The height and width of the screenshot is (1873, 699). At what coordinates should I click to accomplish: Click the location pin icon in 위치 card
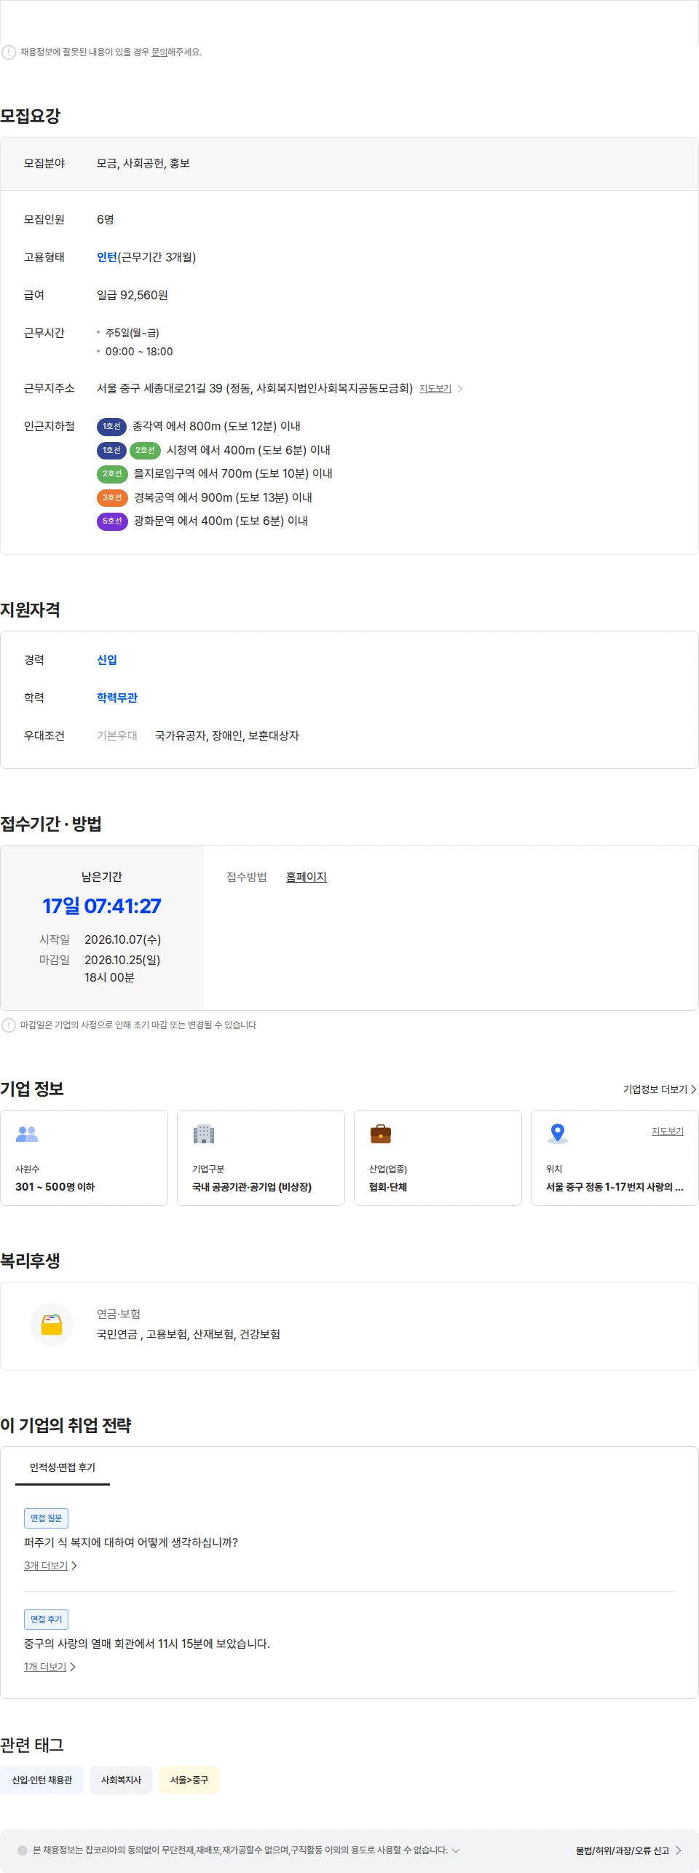tap(558, 1133)
